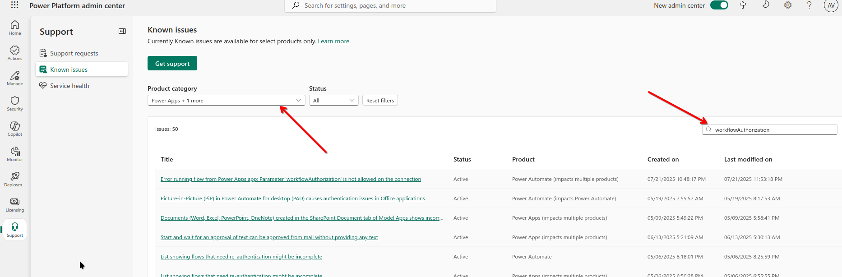Click modified date '07/21/2025 11:53:18 PM'

coord(753,179)
